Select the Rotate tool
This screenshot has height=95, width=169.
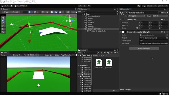3,23
